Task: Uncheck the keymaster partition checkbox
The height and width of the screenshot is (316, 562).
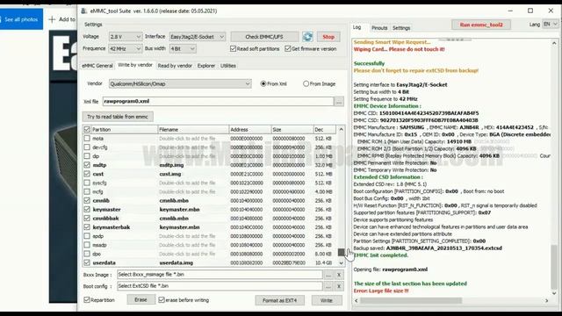Action: pyautogui.click(x=87, y=209)
